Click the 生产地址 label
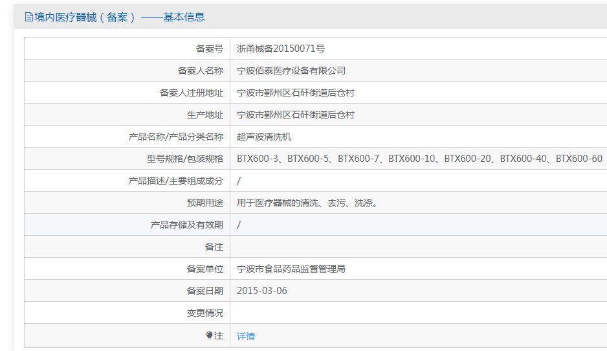The height and width of the screenshot is (351, 607). (x=205, y=115)
